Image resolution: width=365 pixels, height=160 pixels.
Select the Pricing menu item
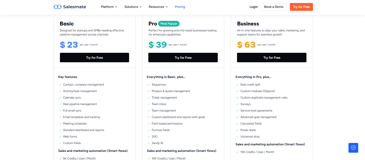pyautogui.click(x=180, y=7)
